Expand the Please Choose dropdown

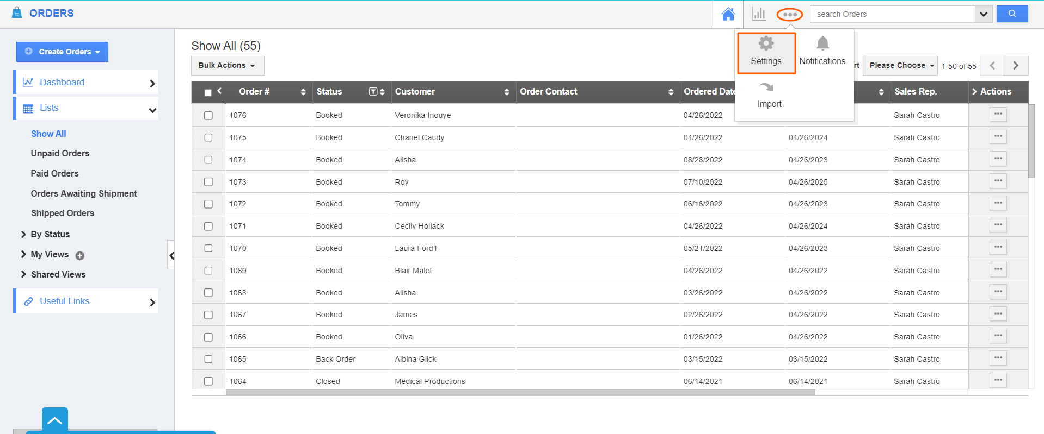[900, 66]
